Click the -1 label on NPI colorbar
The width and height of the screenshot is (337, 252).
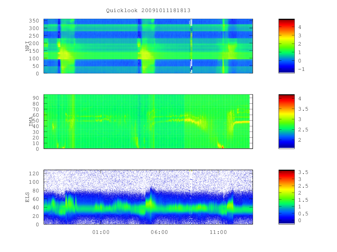coord(301,69)
